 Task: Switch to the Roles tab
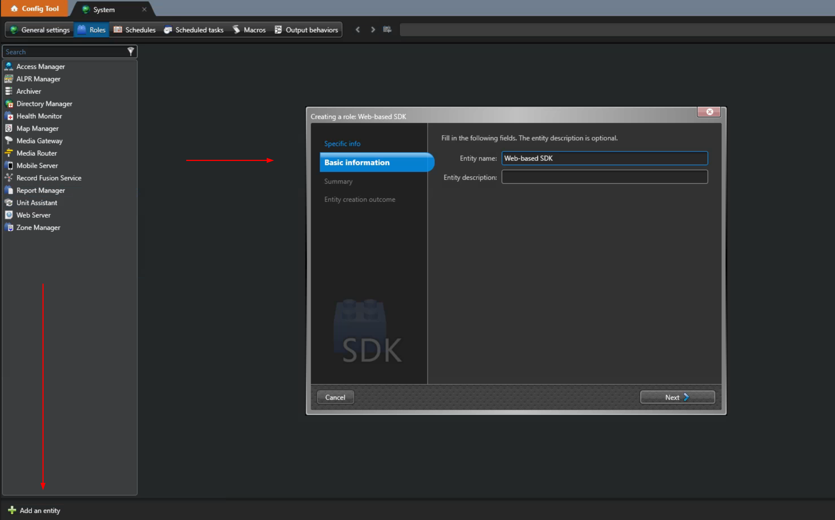tap(92, 30)
